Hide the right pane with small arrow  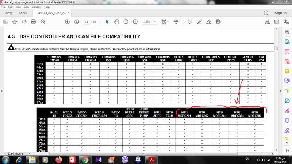[280, 91]
